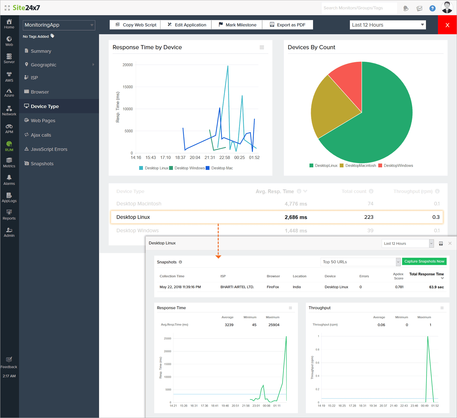Click the help question mark icon
This screenshot has height=418, width=457.
[x=432, y=8]
